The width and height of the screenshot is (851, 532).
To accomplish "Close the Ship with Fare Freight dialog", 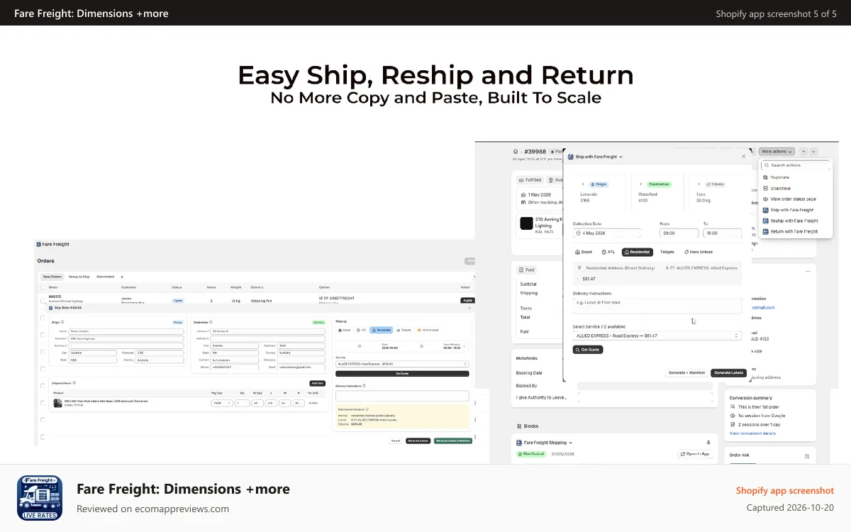I will pyautogui.click(x=744, y=156).
